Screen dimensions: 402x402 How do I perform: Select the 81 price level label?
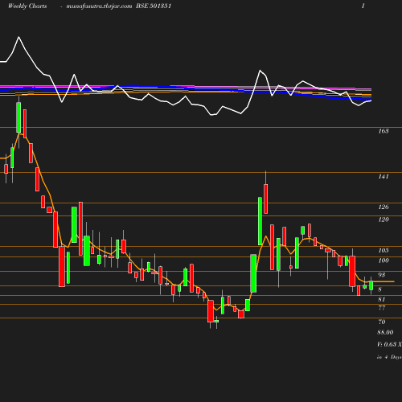[382, 299]
